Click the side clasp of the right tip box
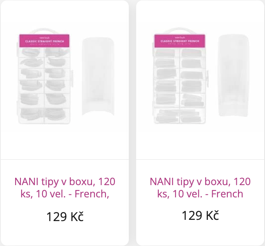 [207, 79]
